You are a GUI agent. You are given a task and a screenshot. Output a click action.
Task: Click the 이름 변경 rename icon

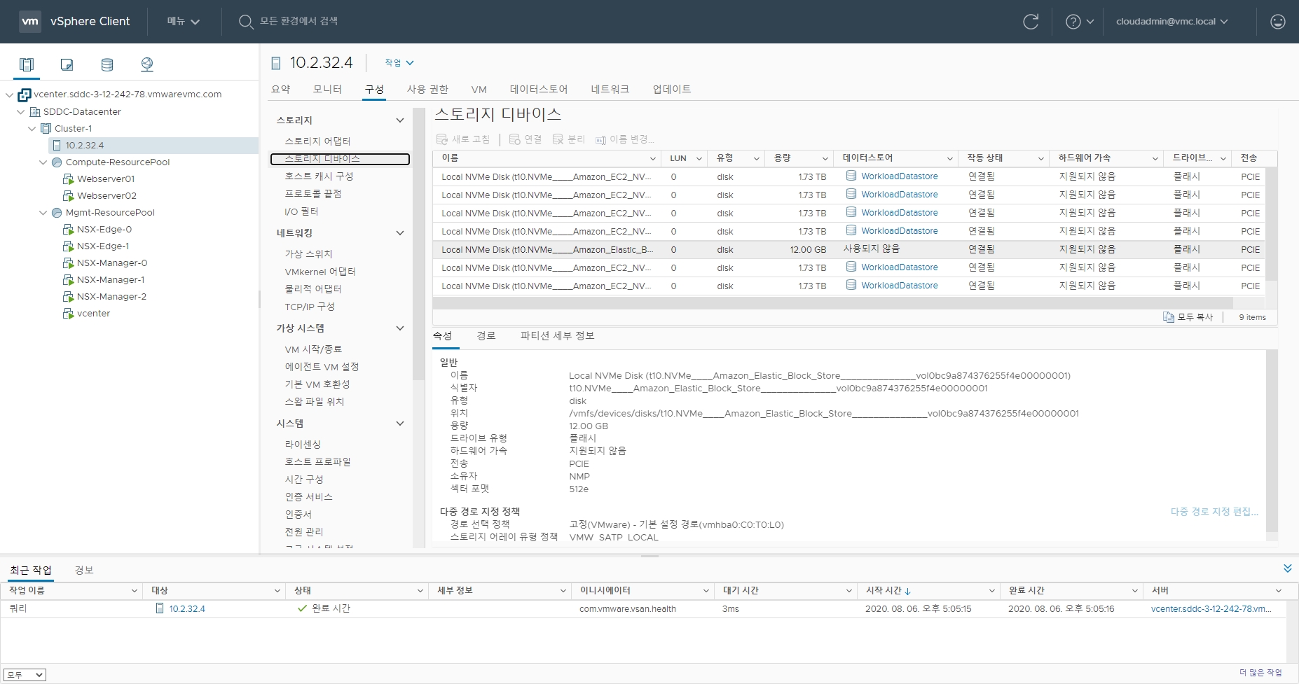pos(600,140)
